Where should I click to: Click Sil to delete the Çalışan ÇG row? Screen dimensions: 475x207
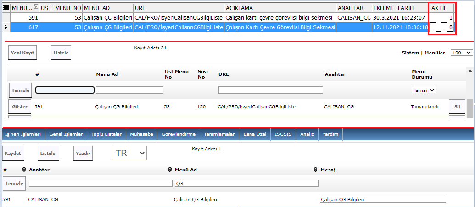point(456,106)
